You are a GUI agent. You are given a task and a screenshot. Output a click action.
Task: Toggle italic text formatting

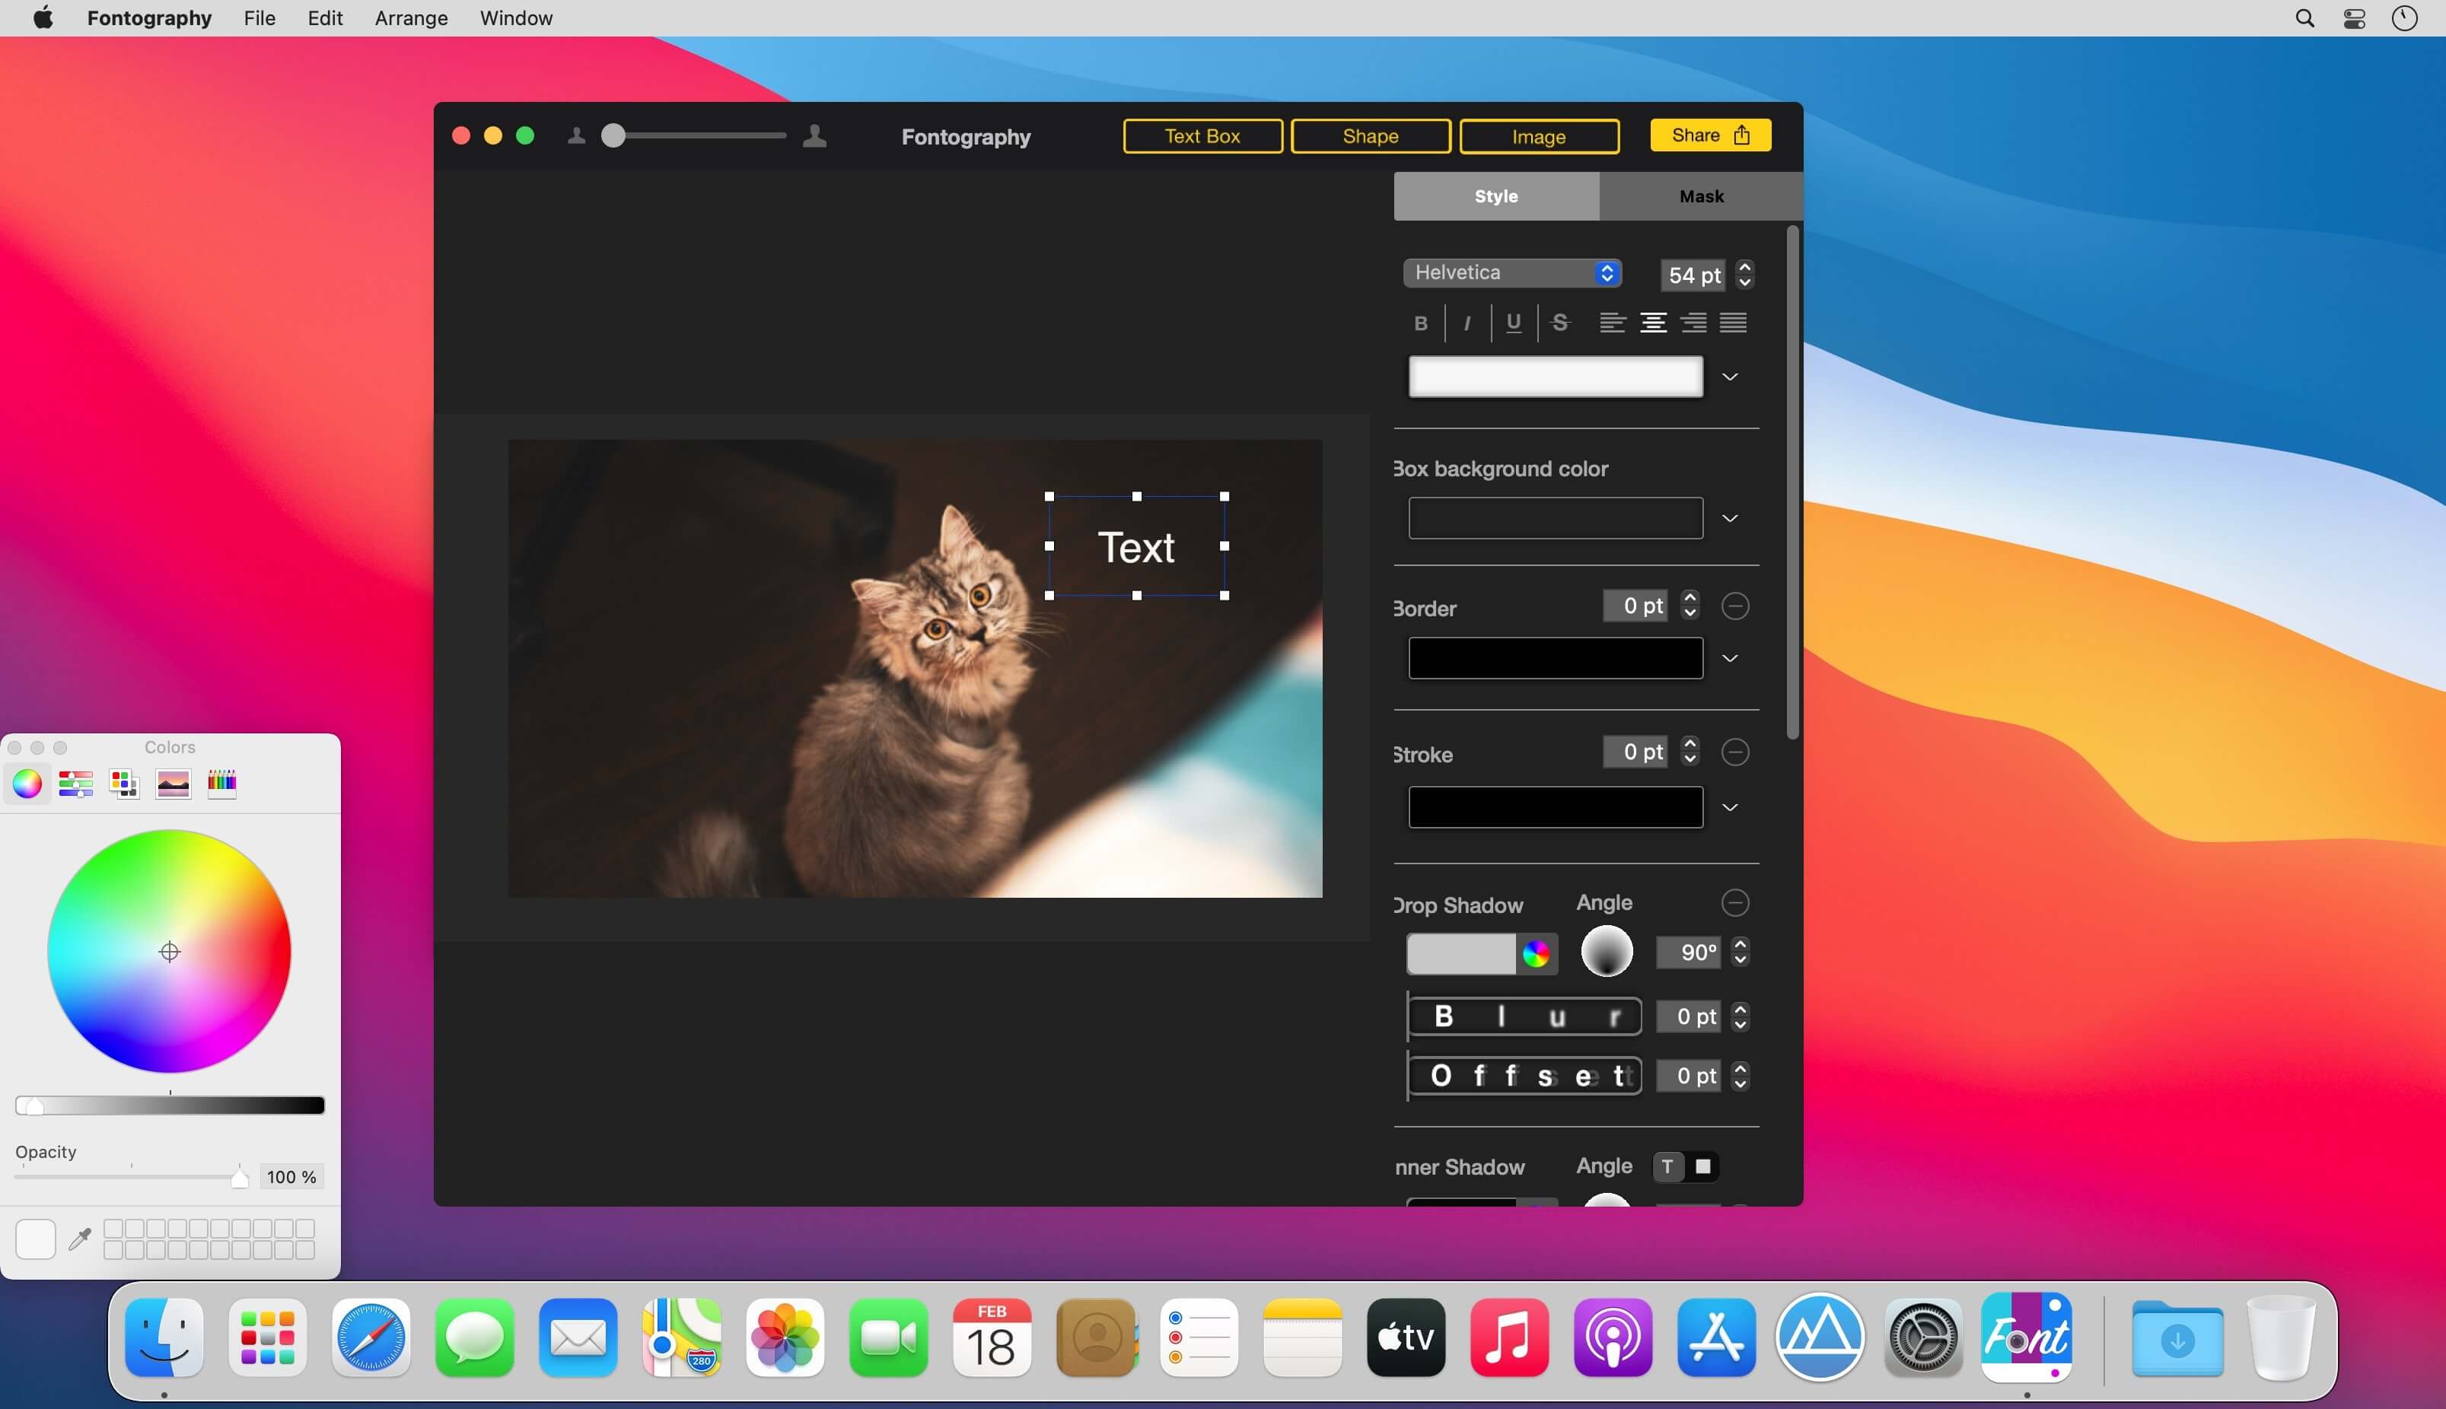click(x=1467, y=323)
